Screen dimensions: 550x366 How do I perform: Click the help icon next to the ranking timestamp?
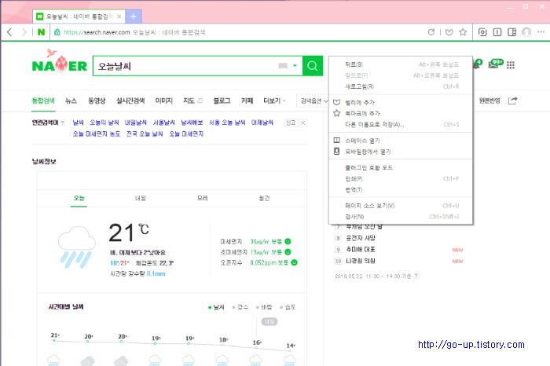[x=416, y=276]
